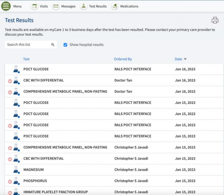Sort by the Test column header
Viewport: 224px width, 195px height.
click(x=26, y=59)
